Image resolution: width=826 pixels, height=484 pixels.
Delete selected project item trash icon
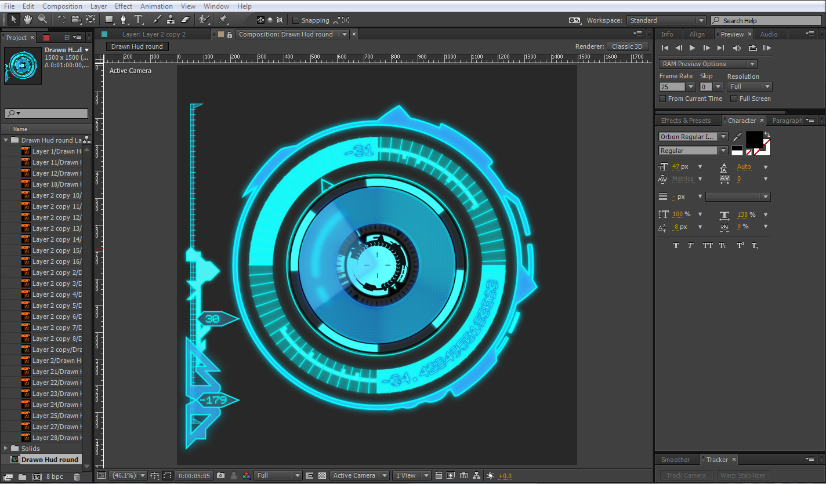[77, 476]
